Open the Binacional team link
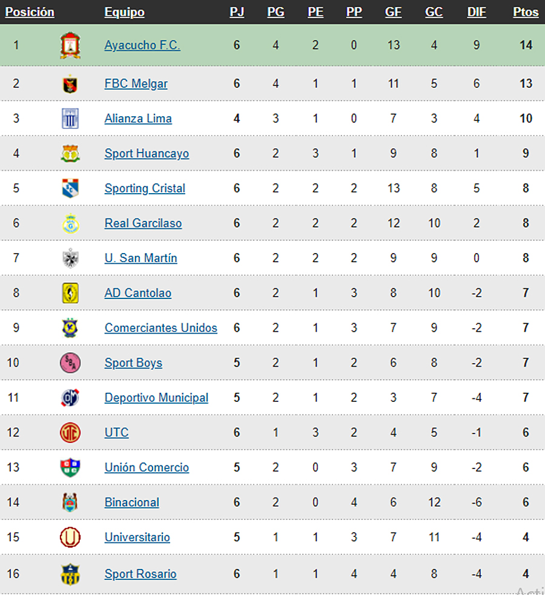The height and width of the screenshot is (595, 545). pyautogui.click(x=131, y=502)
